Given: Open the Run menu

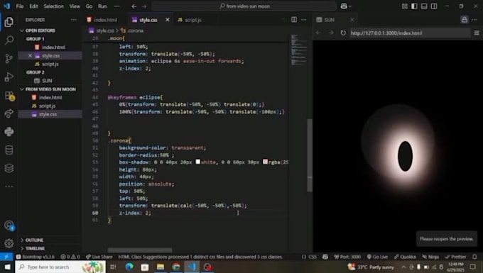Looking at the screenshot, I should coord(102,6).
